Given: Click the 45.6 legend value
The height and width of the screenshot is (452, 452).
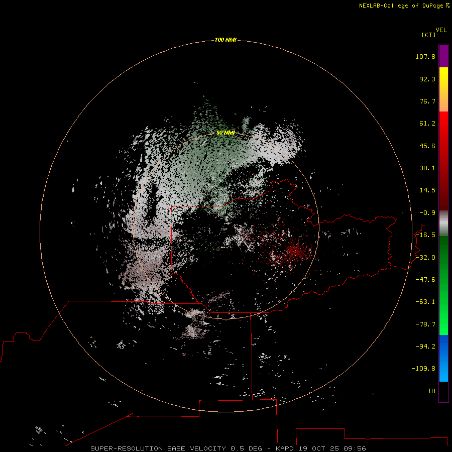Looking at the screenshot, I should point(427,146).
